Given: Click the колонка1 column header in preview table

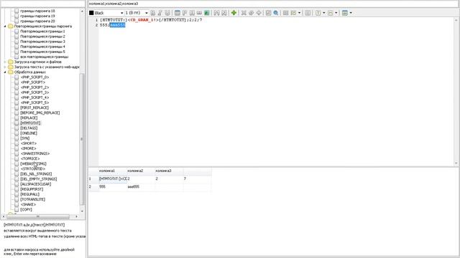Looking at the screenshot, I should [113, 171].
